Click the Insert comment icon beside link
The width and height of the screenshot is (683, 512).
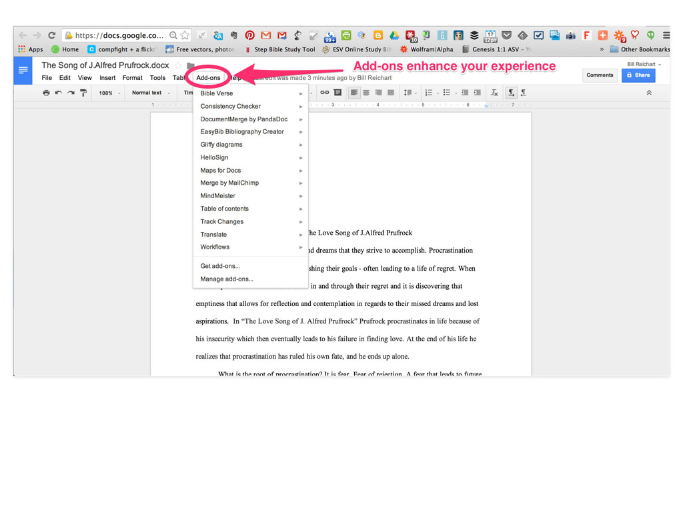point(337,92)
